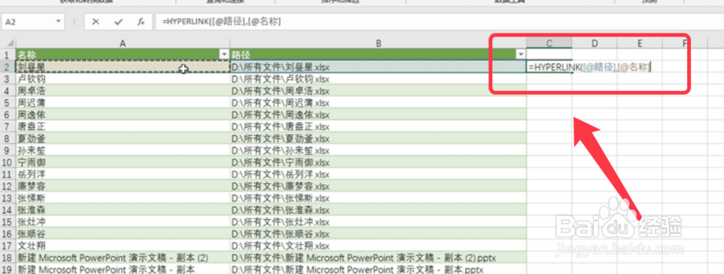Screen dimensions: 724x274
Task: Select row 18 header
Action: coord(8,258)
